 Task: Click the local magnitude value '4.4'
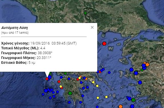43,48
